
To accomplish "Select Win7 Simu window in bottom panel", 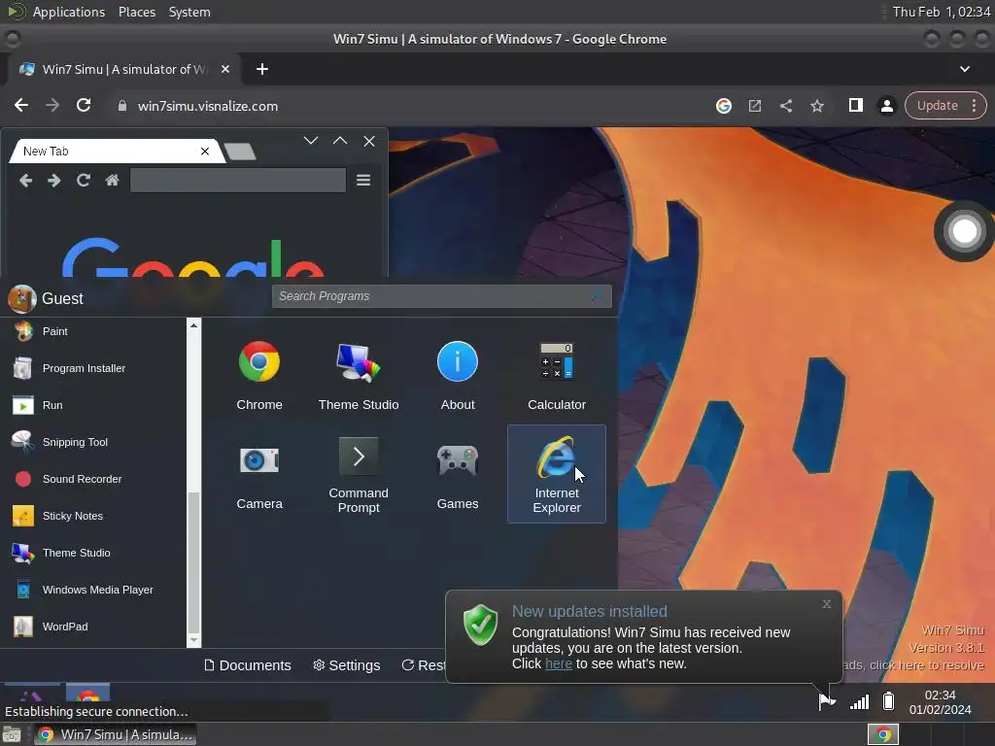I will [115, 734].
